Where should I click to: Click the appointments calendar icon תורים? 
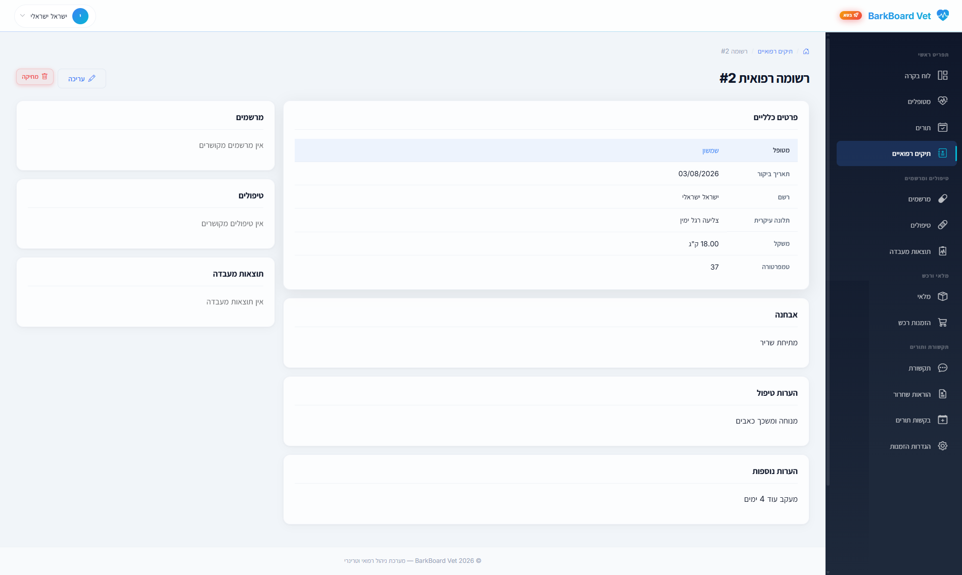coord(942,127)
